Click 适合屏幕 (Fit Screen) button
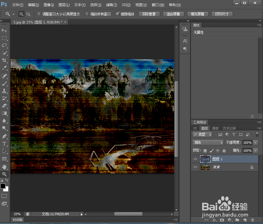Viewport: 263px width, 224px height. pos(173,14)
